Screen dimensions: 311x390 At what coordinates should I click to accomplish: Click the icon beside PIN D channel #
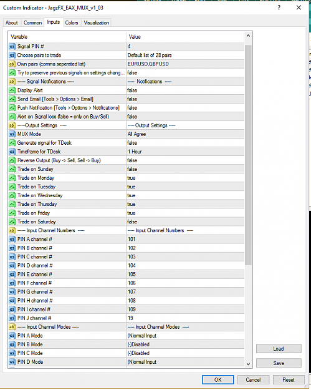[12, 265]
